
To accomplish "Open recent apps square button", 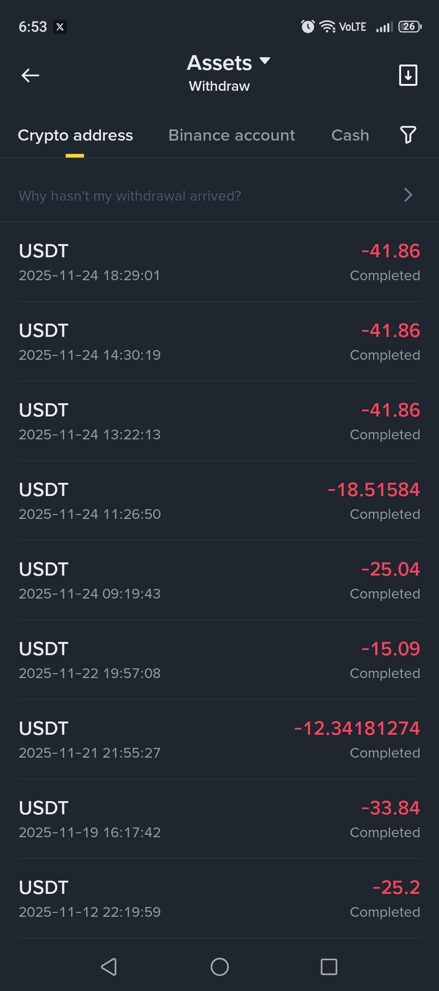I will [x=329, y=967].
